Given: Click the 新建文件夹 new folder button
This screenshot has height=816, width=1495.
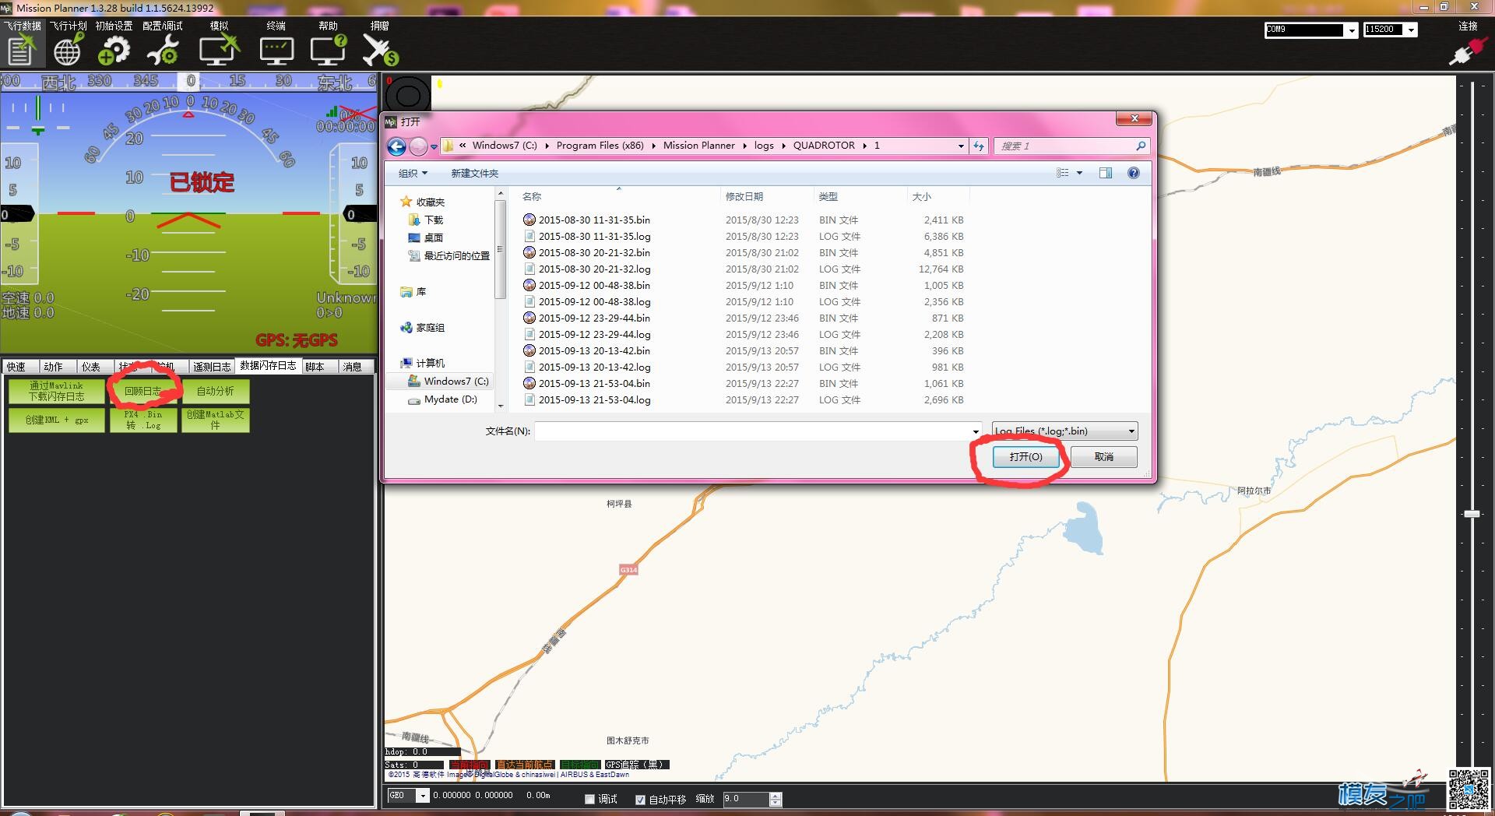Looking at the screenshot, I should pos(475,173).
